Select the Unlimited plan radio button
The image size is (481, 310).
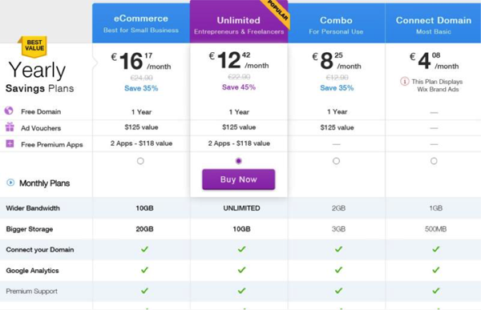[x=239, y=161]
